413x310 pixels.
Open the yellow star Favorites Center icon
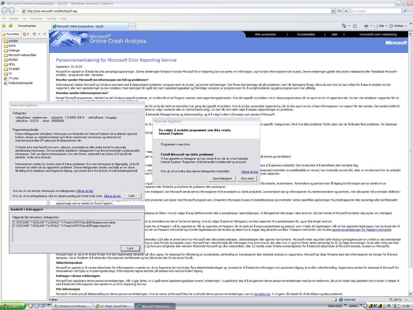(x=4, y=26)
